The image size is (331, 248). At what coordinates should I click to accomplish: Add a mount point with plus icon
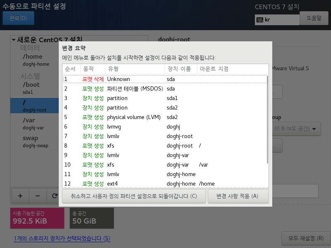point(20,196)
